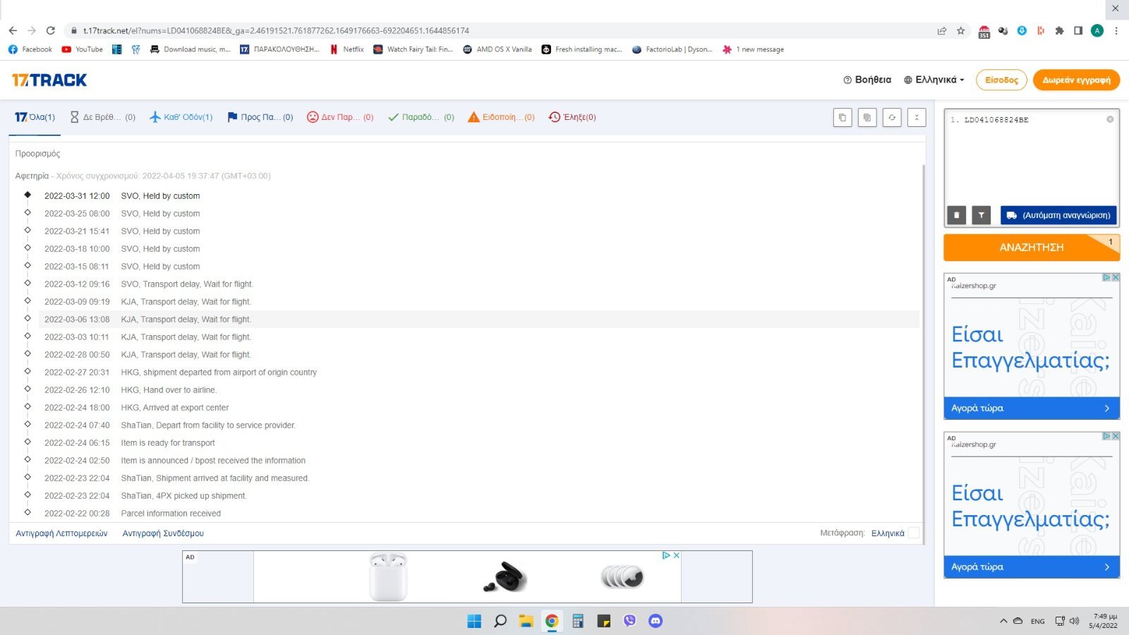Refresh all tracking results with sync icon
Screen dimensions: 1129x635
click(892, 118)
